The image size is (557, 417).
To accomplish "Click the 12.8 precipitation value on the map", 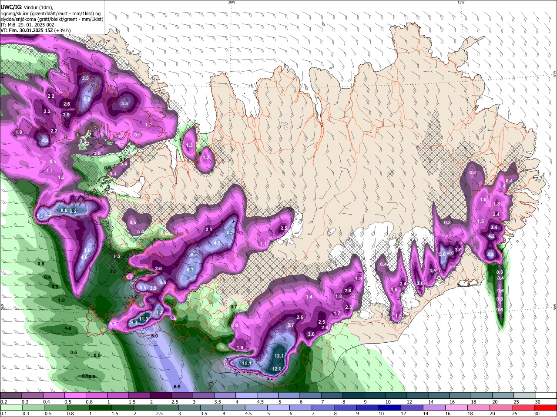I will (x=277, y=369).
